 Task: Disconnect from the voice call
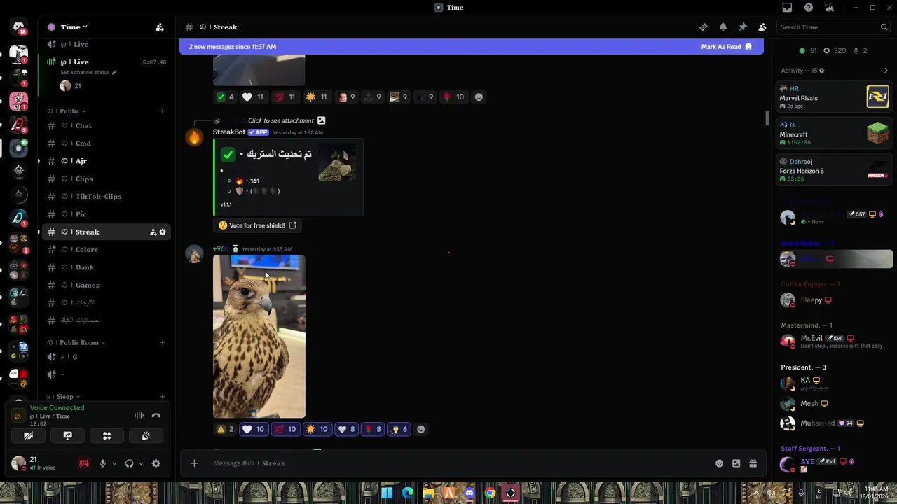pos(156,416)
